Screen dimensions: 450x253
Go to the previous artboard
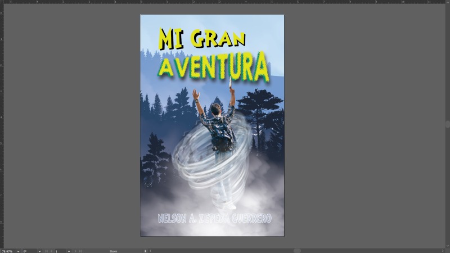(51, 251)
